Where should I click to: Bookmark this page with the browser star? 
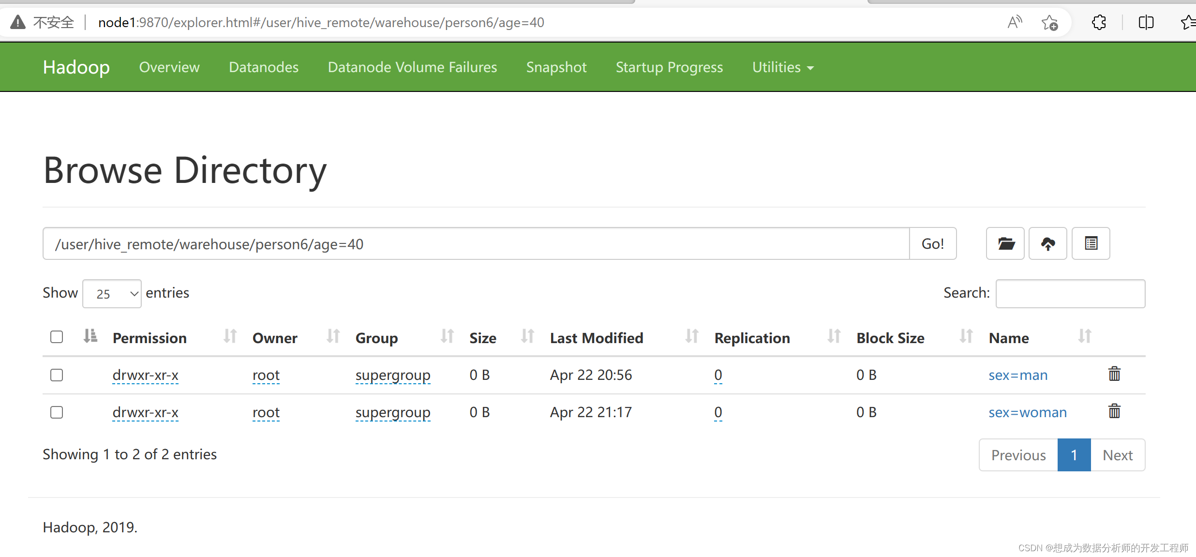coord(1049,22)
